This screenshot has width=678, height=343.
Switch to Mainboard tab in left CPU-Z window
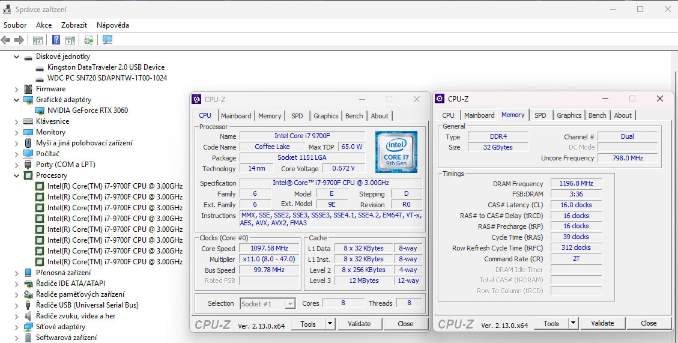coord(236,116)
